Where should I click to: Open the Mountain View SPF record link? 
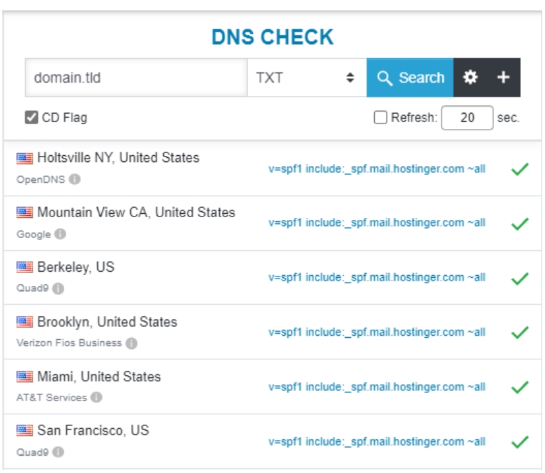click(376, 223)
